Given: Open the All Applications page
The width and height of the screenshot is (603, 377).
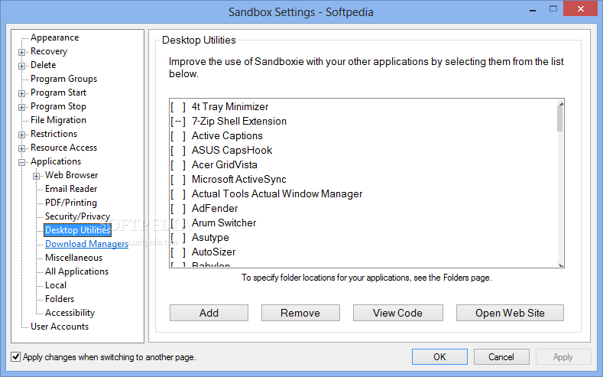Looking at the screenshot, I should (x=77, y=271).
